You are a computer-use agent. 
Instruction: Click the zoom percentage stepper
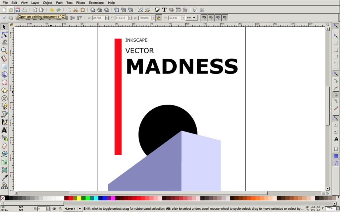338,209
